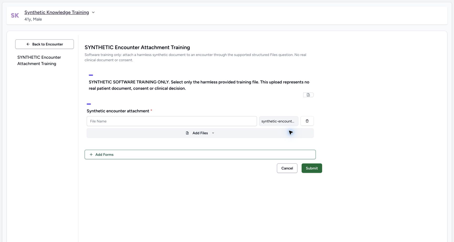Click the 41y, Male patient details text
The height and width of the screenshot is (242, 454).
click(33, 19)
